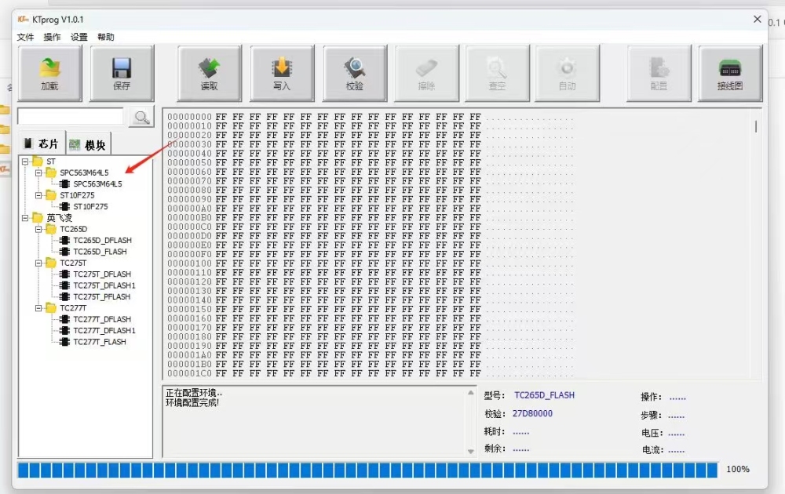Click the 写入 (Write) toolbar icon
The width and height of the screenshot is (785, 494).
282,72
